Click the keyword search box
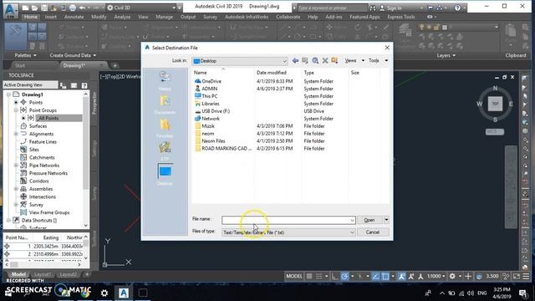535x301 pixels. tap(332, 8)
